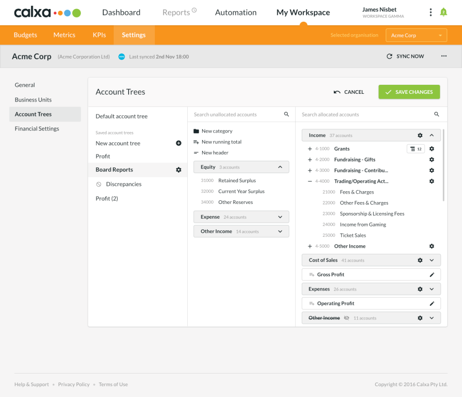The height and width of the screenshot is (397, 462).
Task: Go to the Dashboard menu
Action: click(121, 12)
